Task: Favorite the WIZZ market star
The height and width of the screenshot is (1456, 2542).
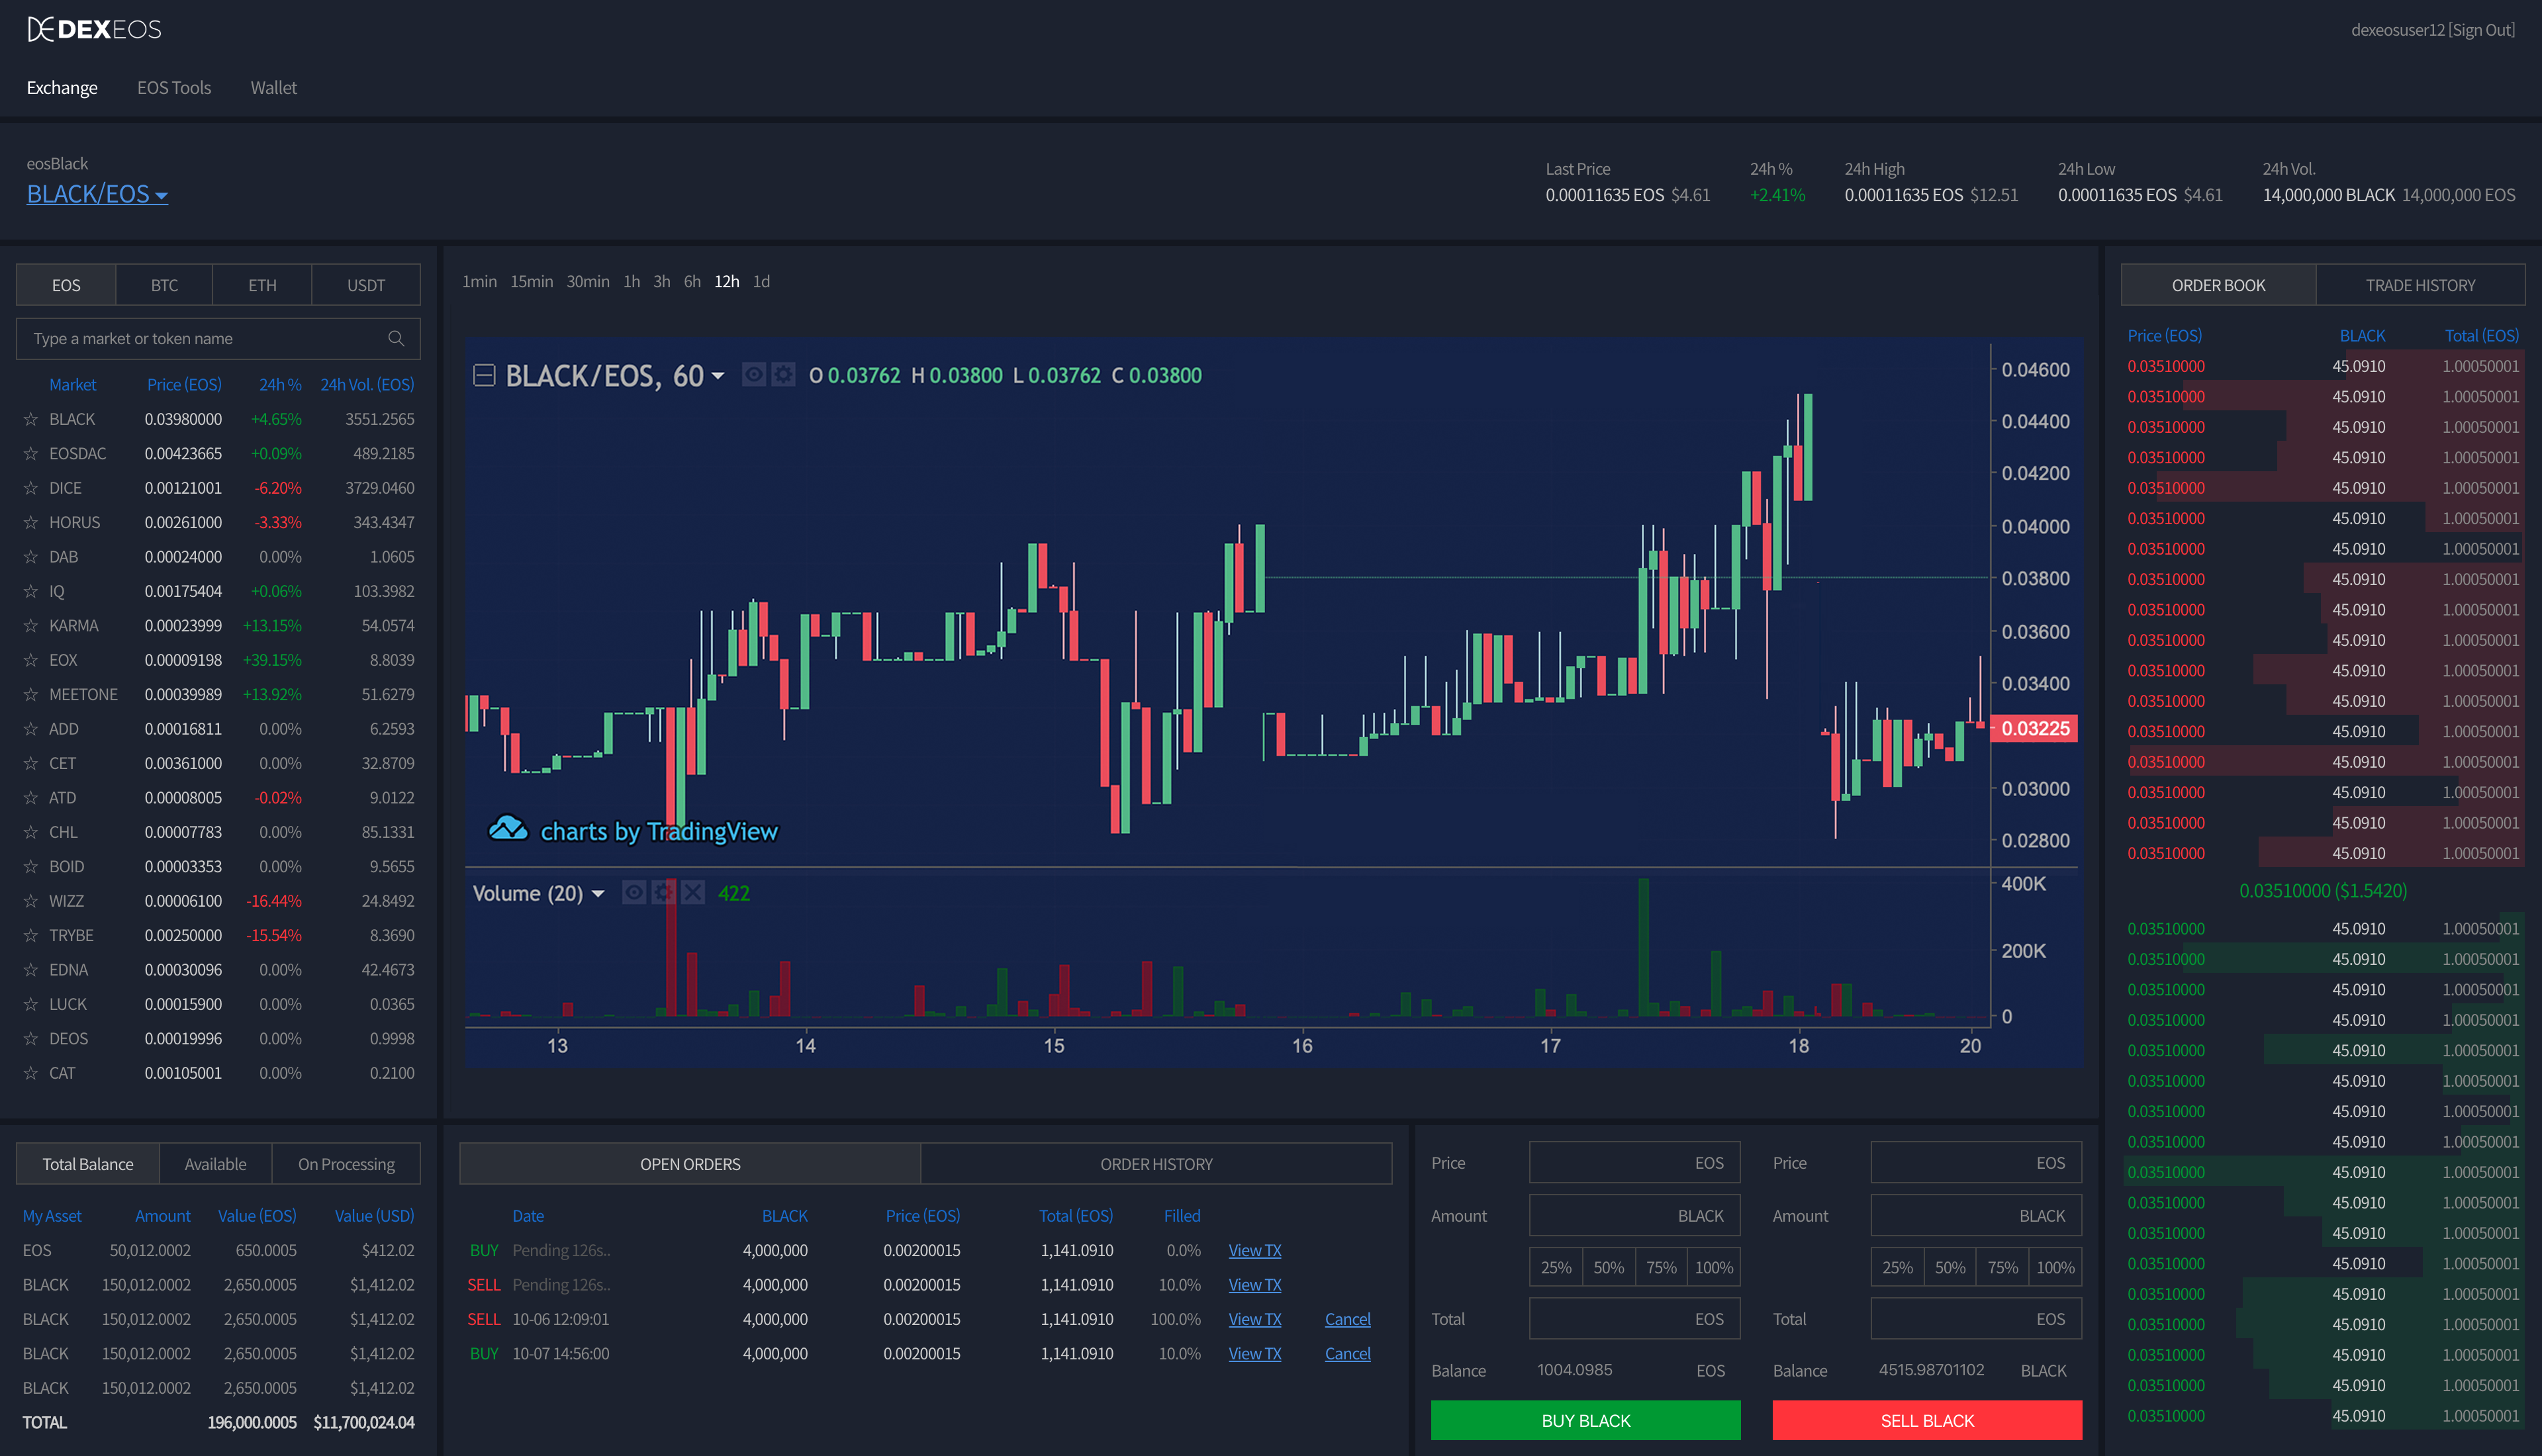Action: pos(31,901)
